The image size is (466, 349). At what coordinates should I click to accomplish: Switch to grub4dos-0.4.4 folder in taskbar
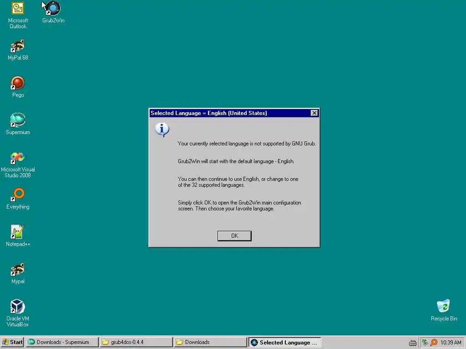coord(137,342)
